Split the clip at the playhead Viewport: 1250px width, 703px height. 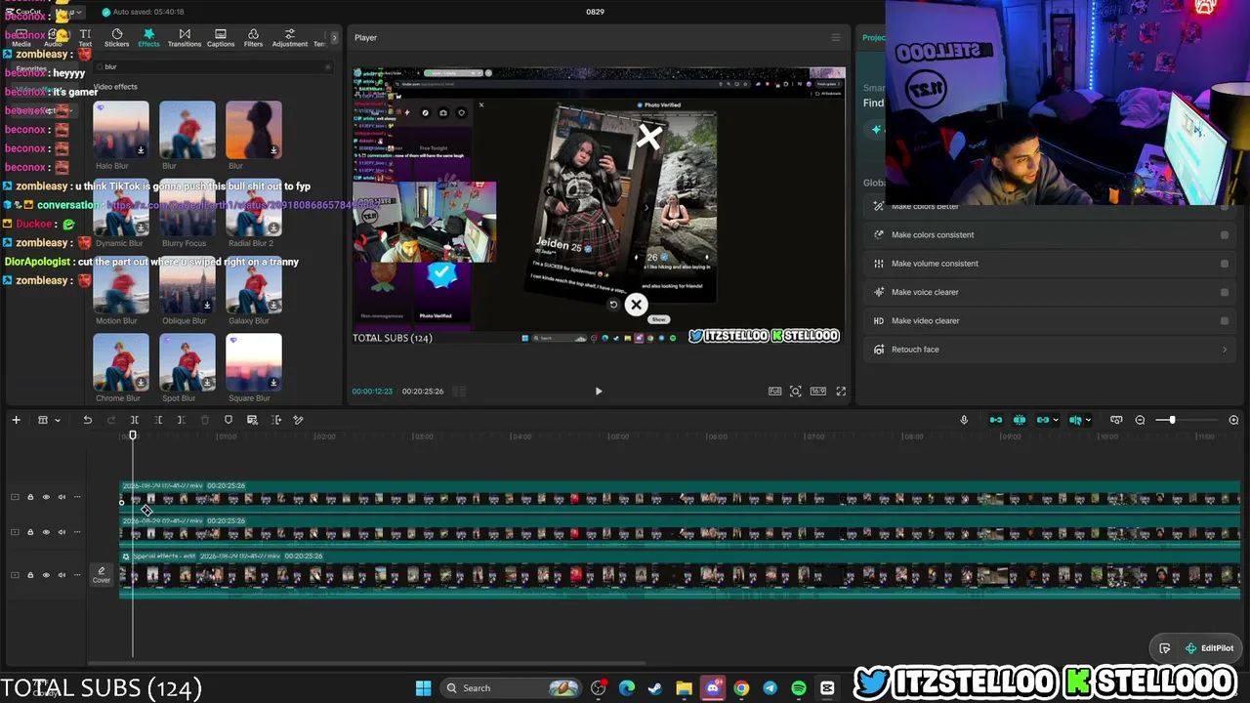(135, 420)
